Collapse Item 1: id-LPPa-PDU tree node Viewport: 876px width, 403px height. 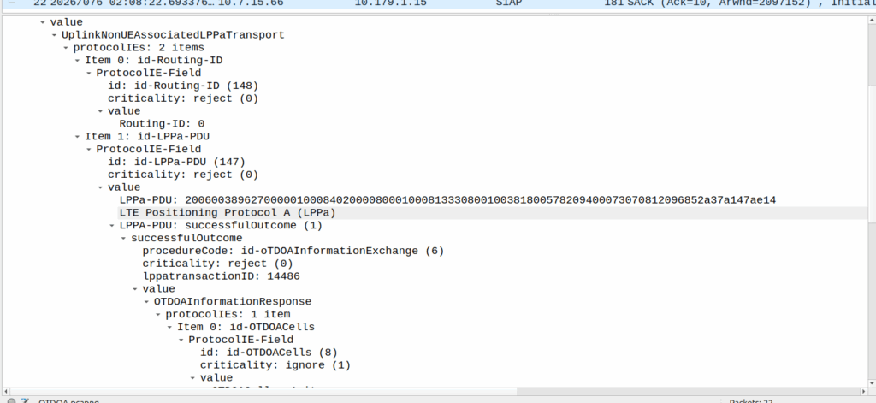[79, 136]
